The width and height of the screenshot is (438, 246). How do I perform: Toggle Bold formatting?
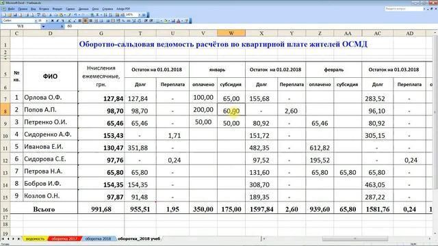[x=53, y=20]
